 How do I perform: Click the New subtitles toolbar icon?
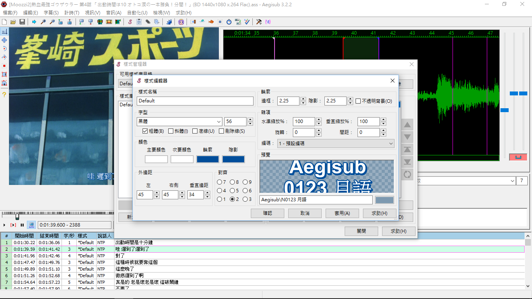tap(4, 22)
